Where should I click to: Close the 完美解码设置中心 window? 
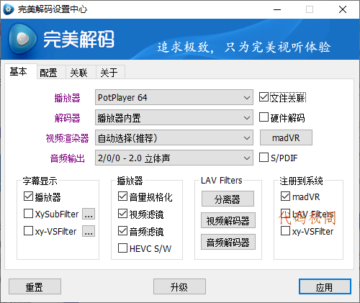pos(343,9)
